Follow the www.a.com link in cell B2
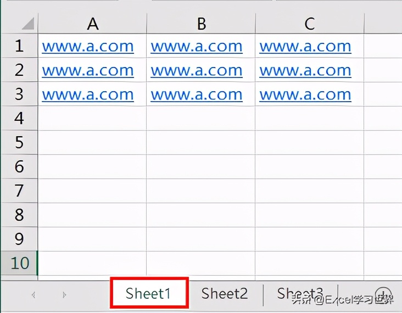The width and height of the screenshot is (402, 313). [196, 71]
